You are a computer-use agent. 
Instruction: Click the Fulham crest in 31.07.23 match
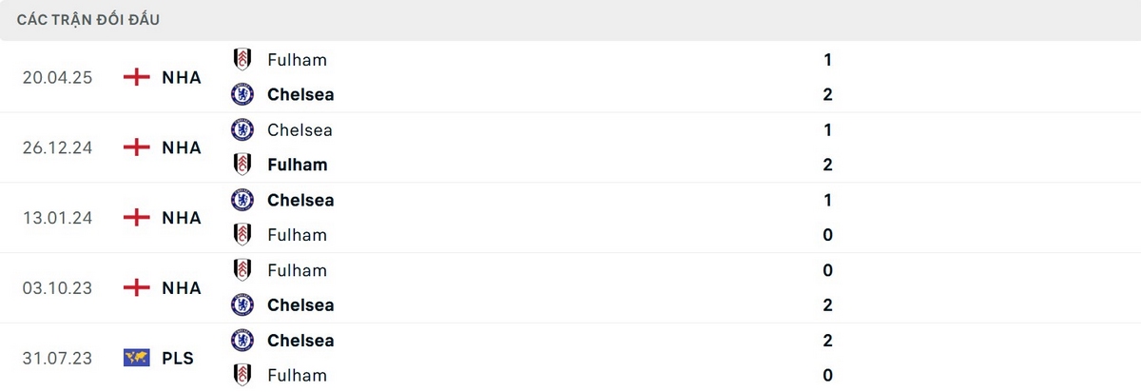[242, 375]
